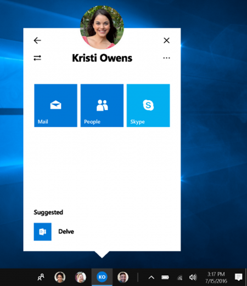Screen dimensions: 247x286
Task: Click the Kristi Owens name heading
Action: (x=102, y=58)
